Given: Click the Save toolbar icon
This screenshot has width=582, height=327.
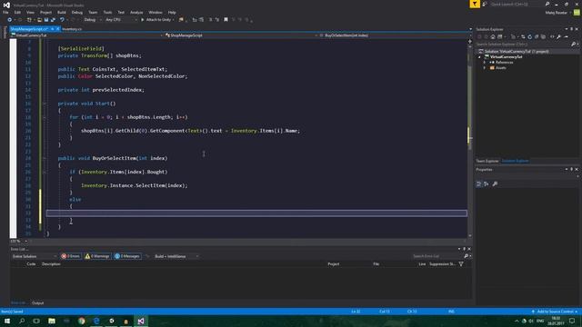Looking at the screenshot, I should click(46, 20).
